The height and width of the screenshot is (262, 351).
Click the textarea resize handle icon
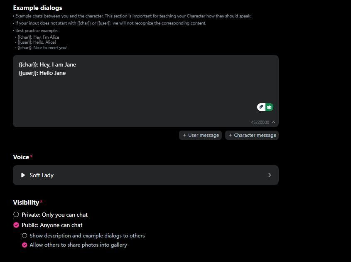pos(273,122)
